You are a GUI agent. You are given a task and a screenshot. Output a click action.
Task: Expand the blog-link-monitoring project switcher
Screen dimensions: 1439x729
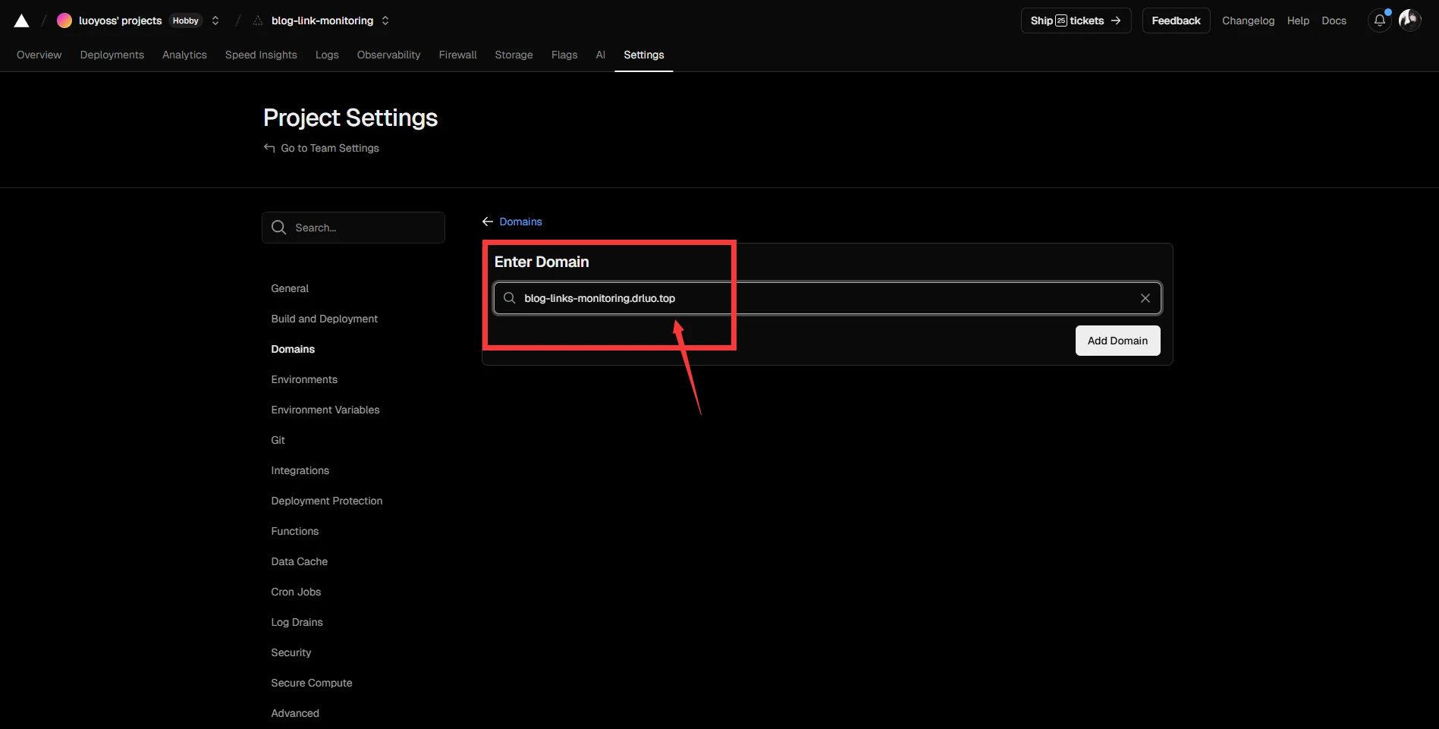(385, 20)
